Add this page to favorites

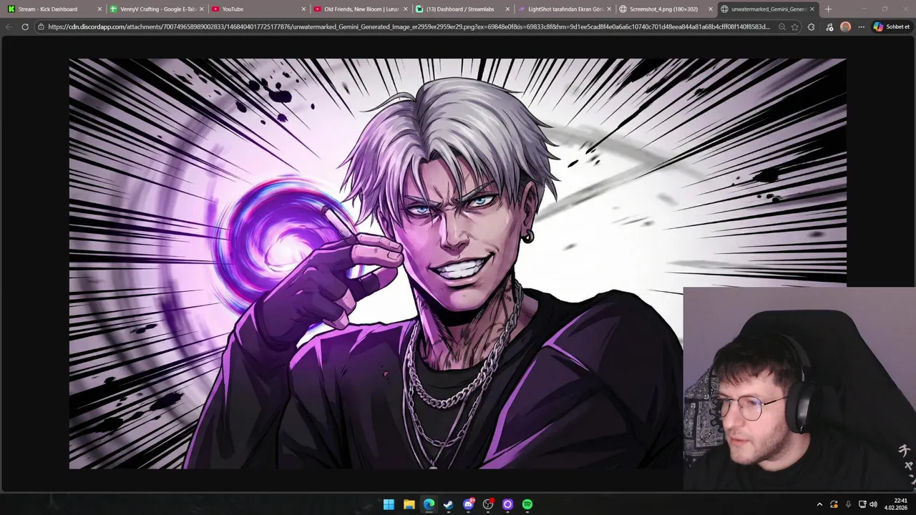pyautogui.click(x=795, y=26)
